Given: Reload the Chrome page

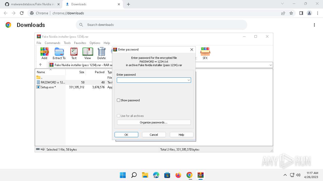Looking at the screenshot, I should pyautogui.click(x=22, y=13).
